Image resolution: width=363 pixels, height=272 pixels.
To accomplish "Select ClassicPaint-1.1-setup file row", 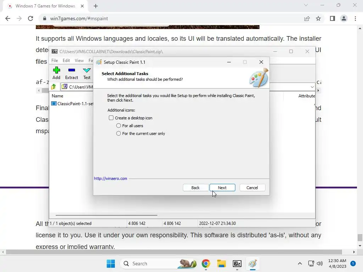I will 72,104.
